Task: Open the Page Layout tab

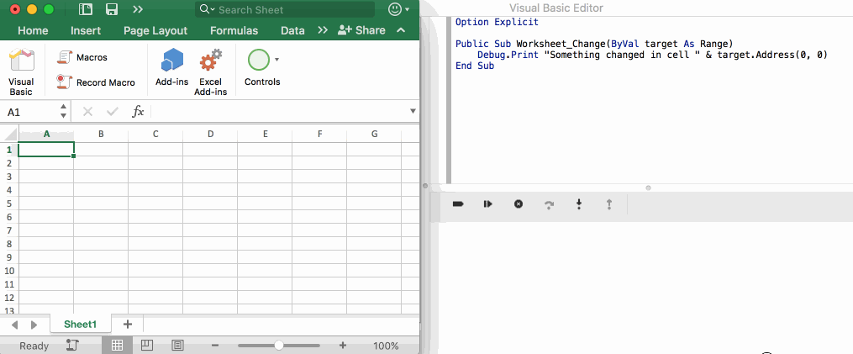Action: tap(155, 30)
